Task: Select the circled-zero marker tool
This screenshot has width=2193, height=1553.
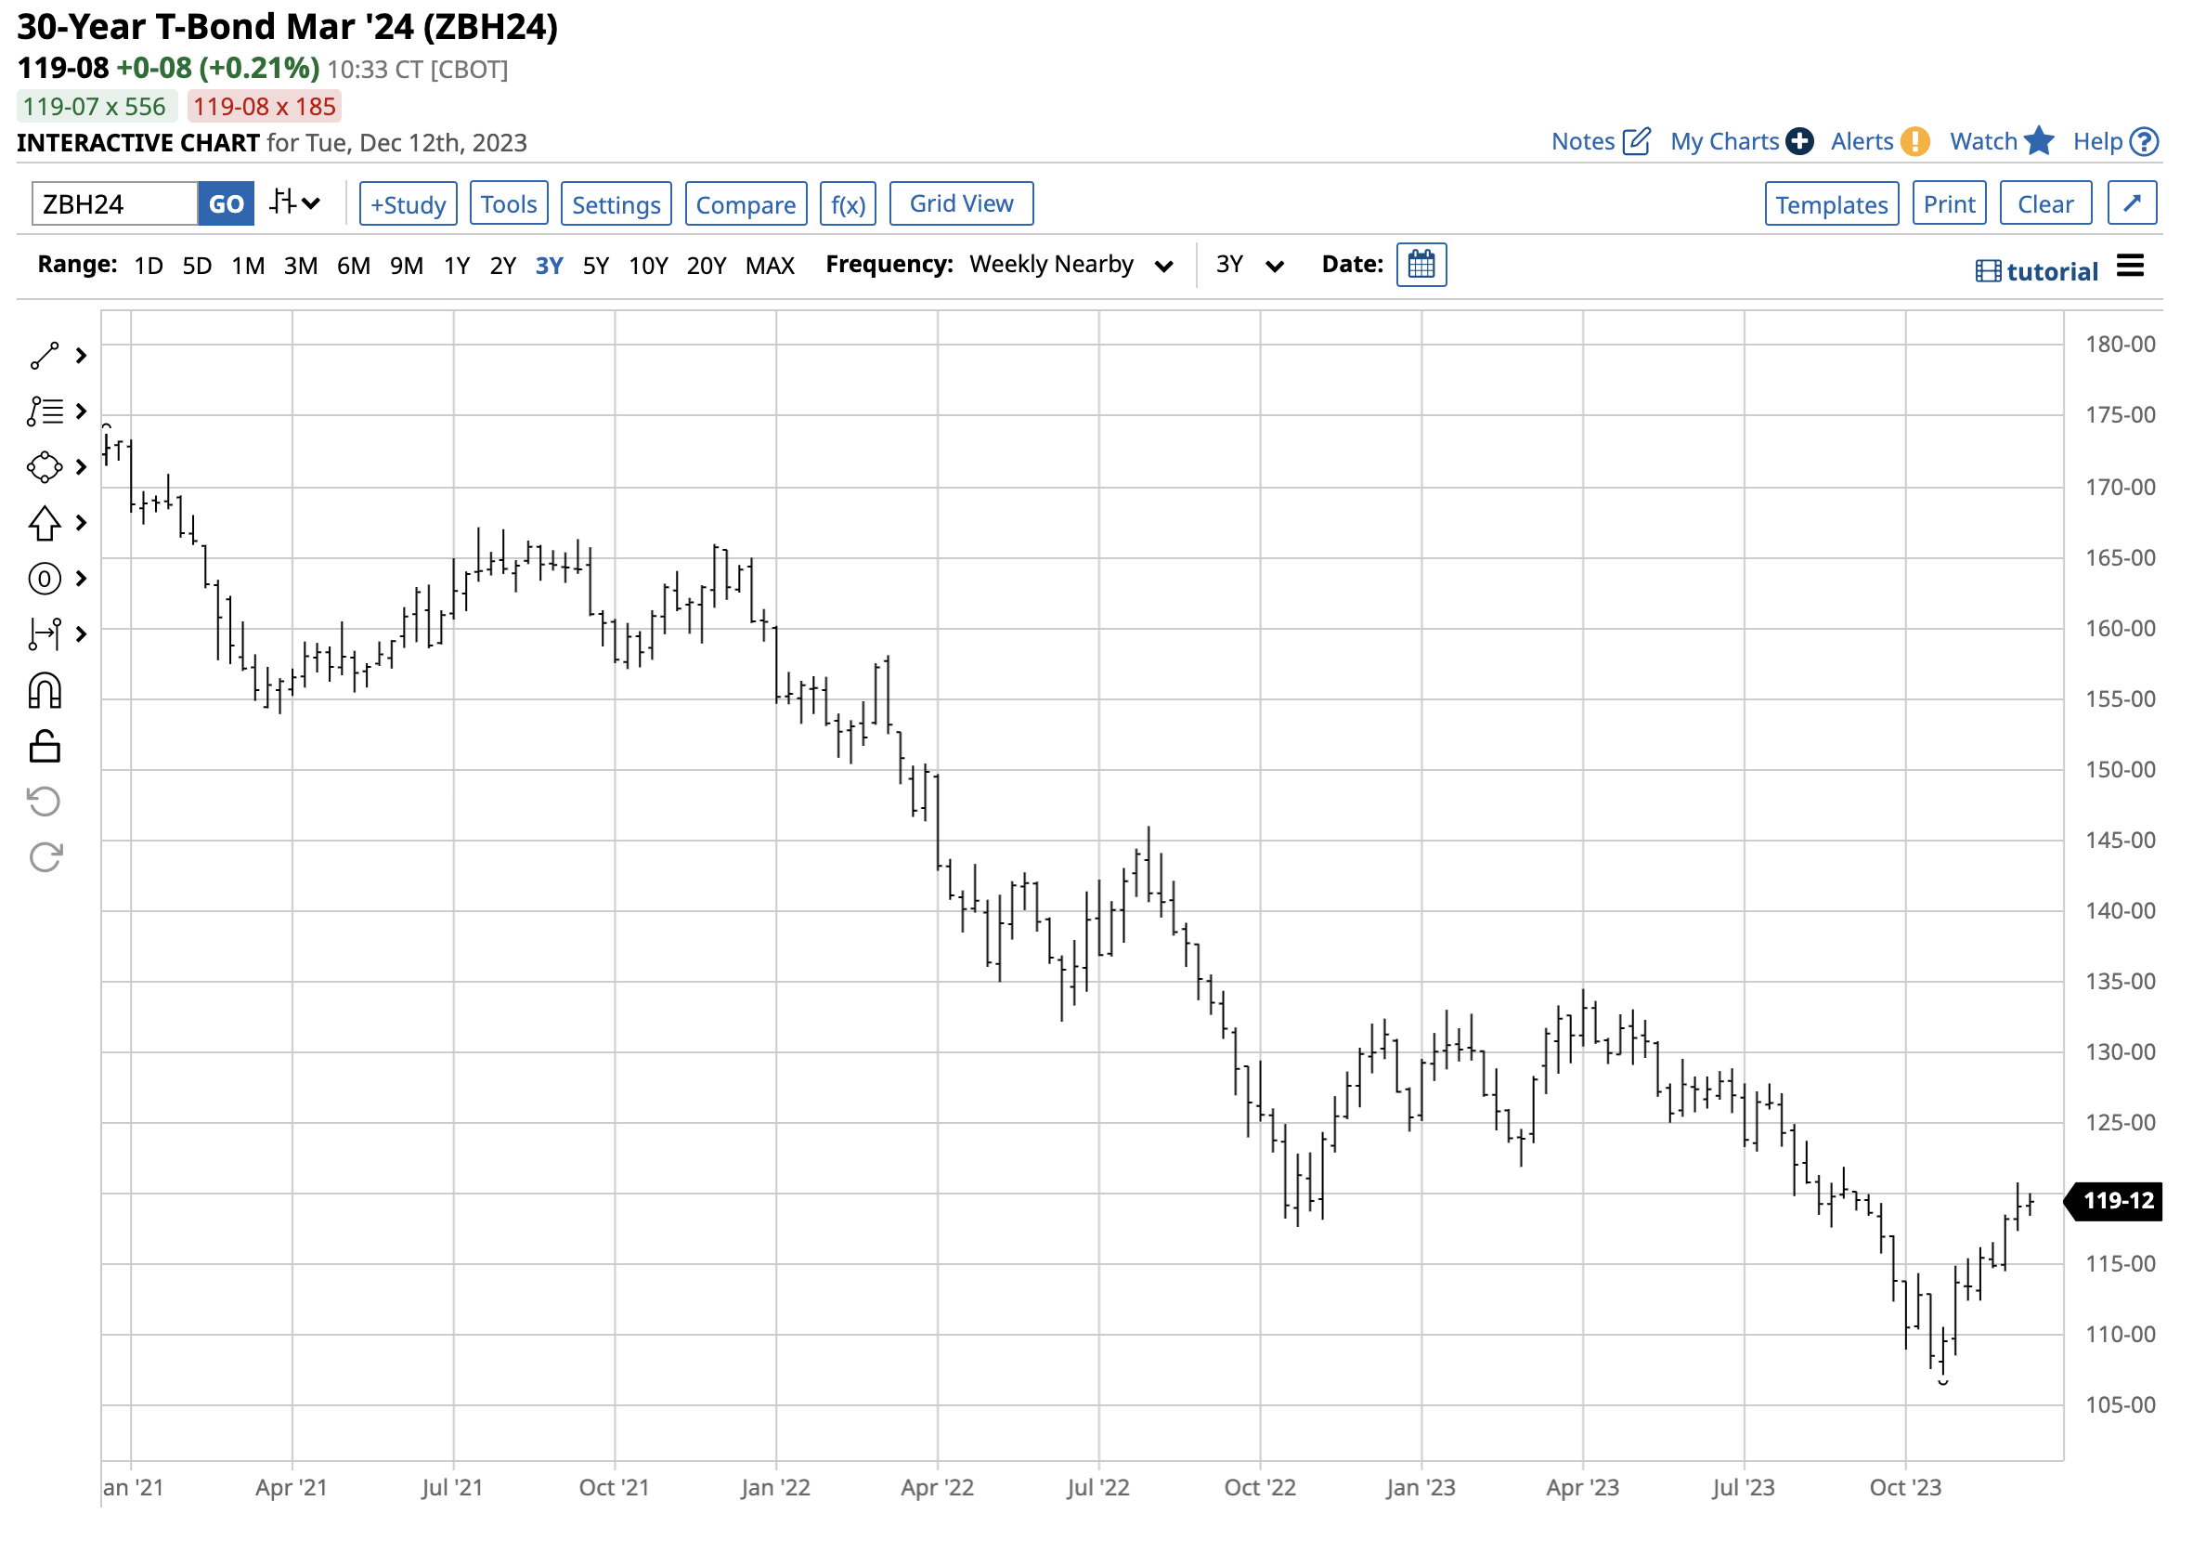Action: click(43, 579)
